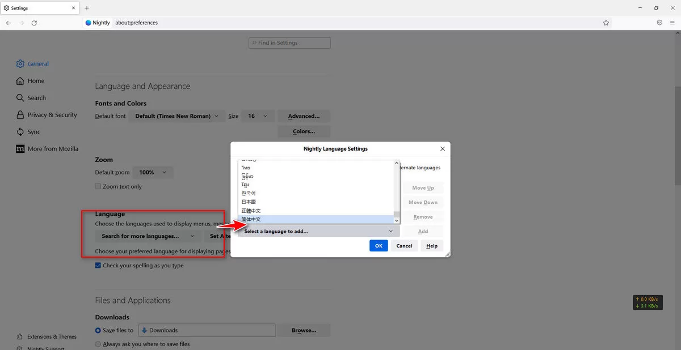
Task: Open the Home settings section
Action: (x=35, y=81)
